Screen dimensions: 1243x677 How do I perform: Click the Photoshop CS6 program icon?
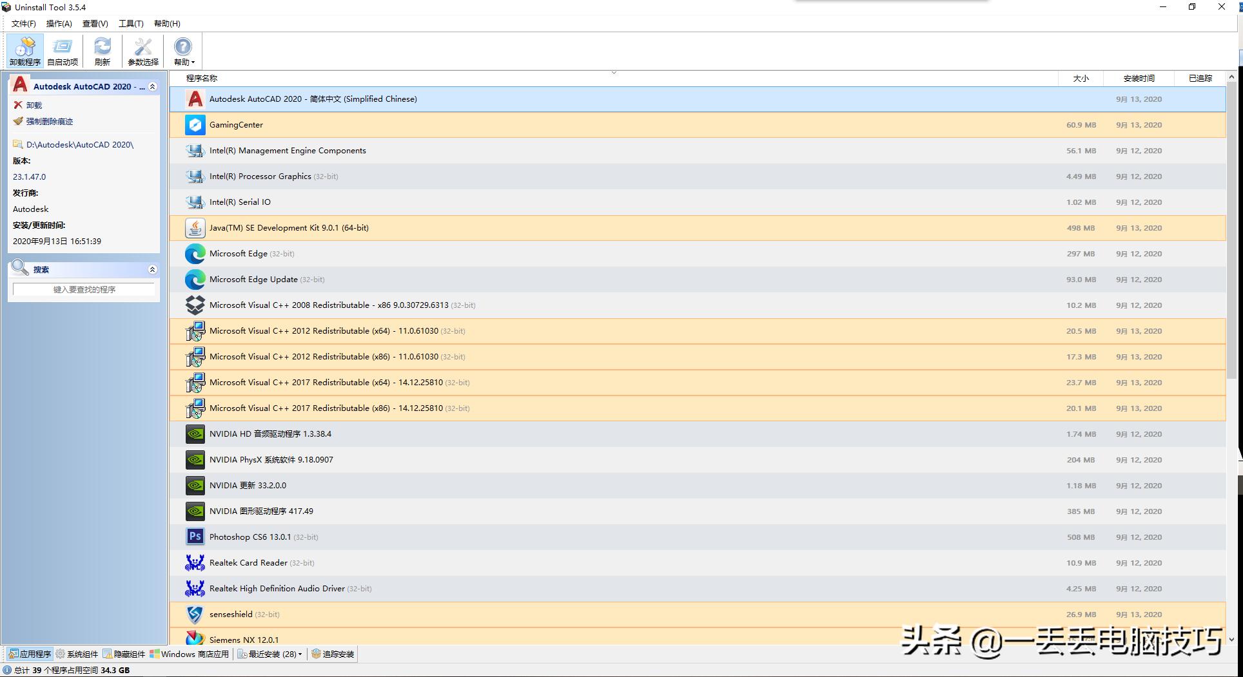pyautogui.click(x=195, y=537)
